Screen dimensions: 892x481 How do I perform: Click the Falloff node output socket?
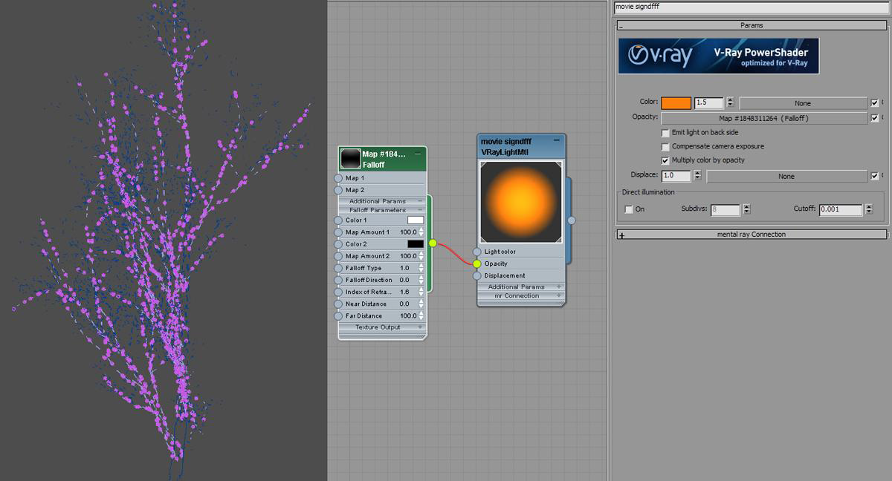pyautogui.click(x=433, y=243)
